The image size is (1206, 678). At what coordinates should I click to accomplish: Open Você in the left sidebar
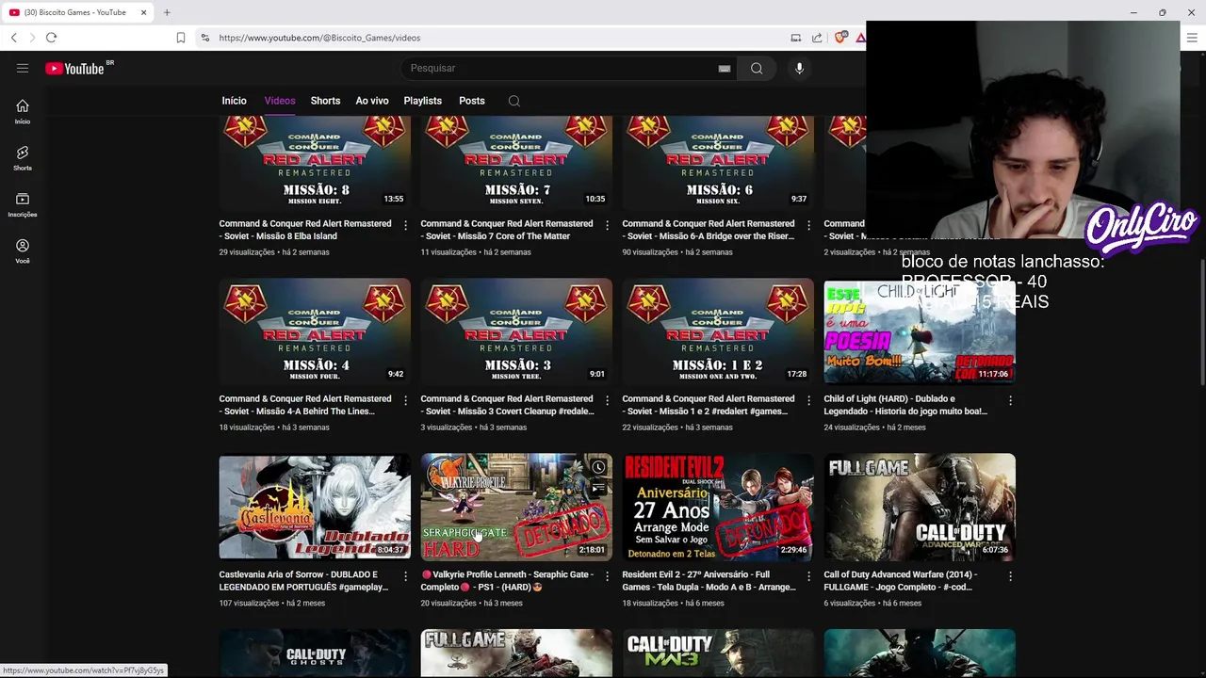23,250
